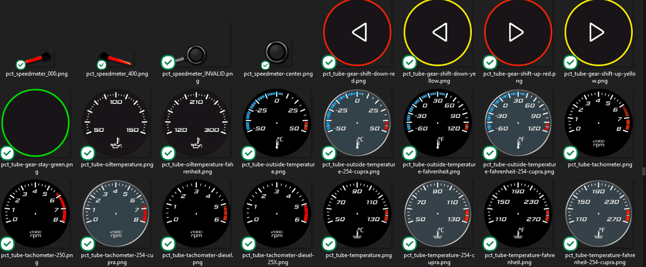Select outside-temperature-fahrenheit-254-cupra gauge
The height and width of the screenshot is (267, 646).
(518, 123)
